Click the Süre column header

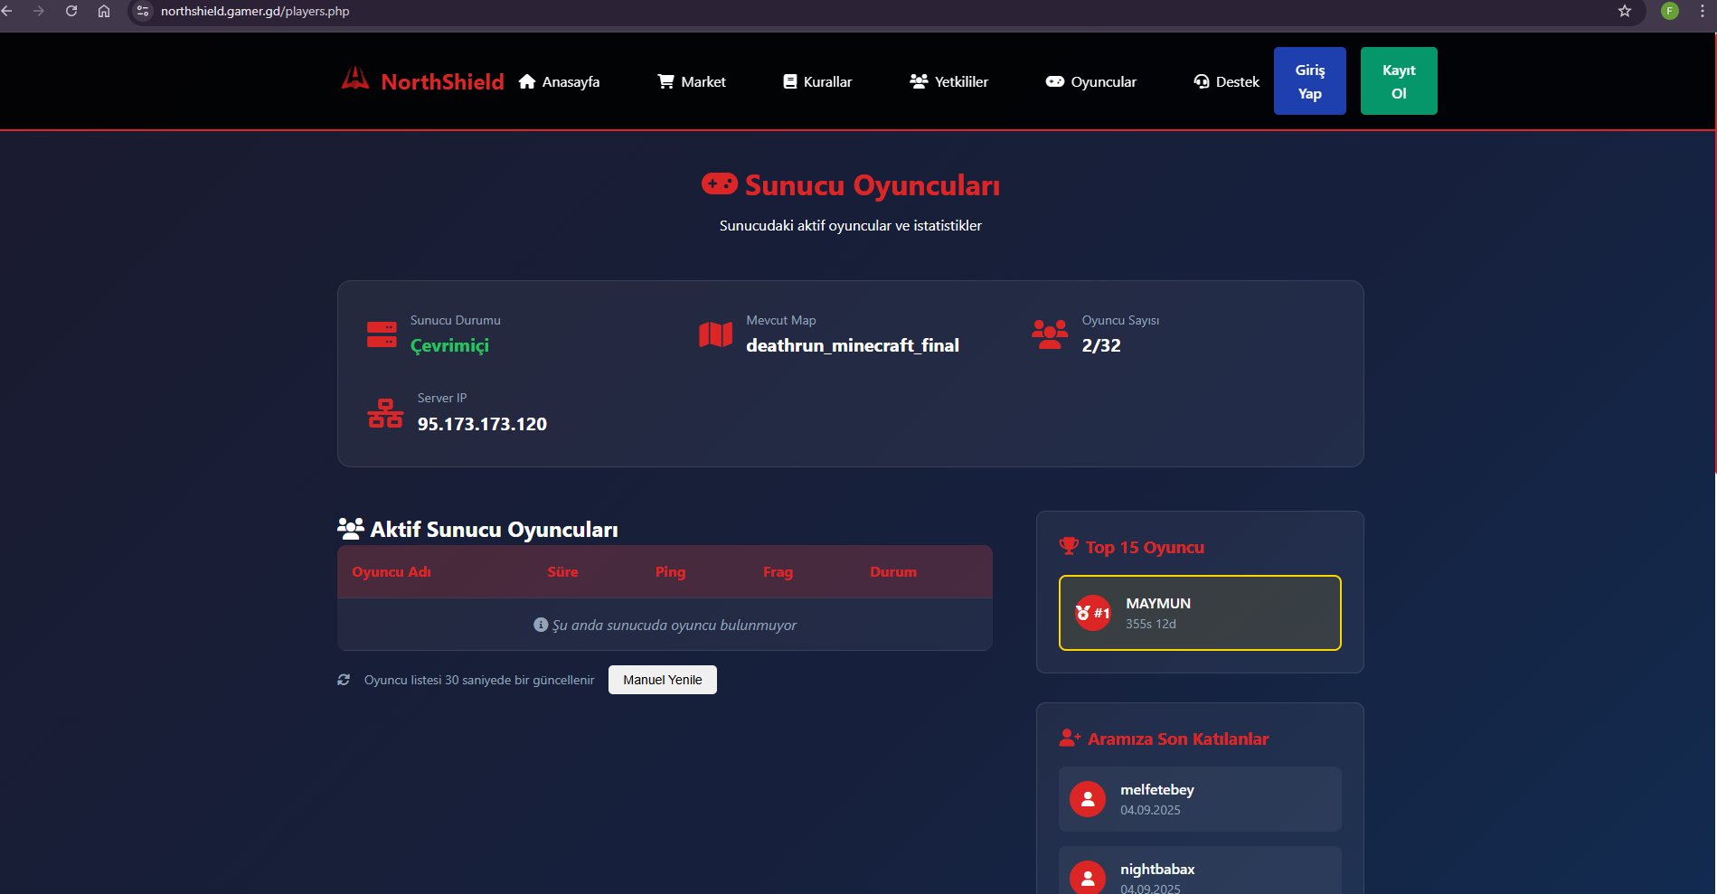point(562,571)
